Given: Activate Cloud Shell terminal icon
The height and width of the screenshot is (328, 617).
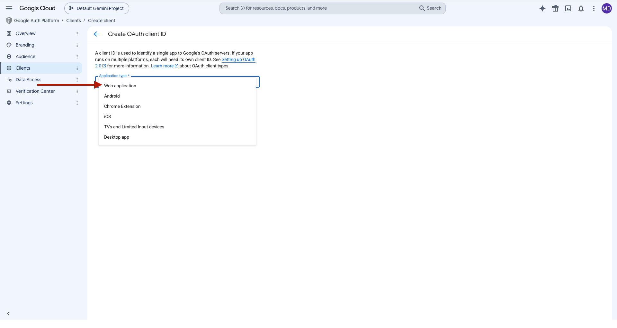Looking at the screenshot, I should pos(568,8).
